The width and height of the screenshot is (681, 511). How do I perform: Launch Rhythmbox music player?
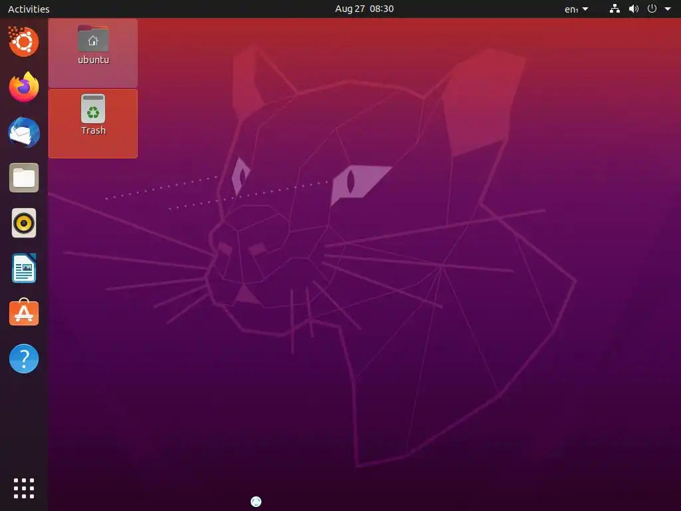(24, 224)
